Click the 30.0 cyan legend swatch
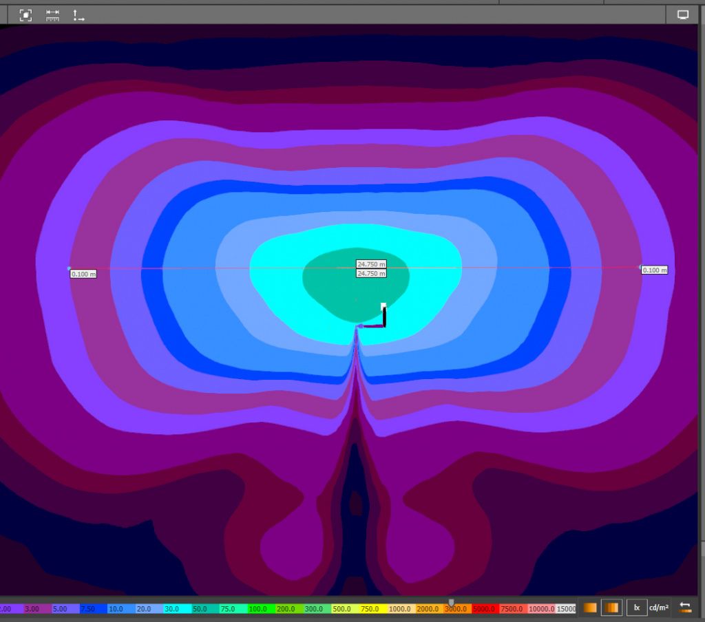This screenshot has height=622, width=705. pos(177,608)
